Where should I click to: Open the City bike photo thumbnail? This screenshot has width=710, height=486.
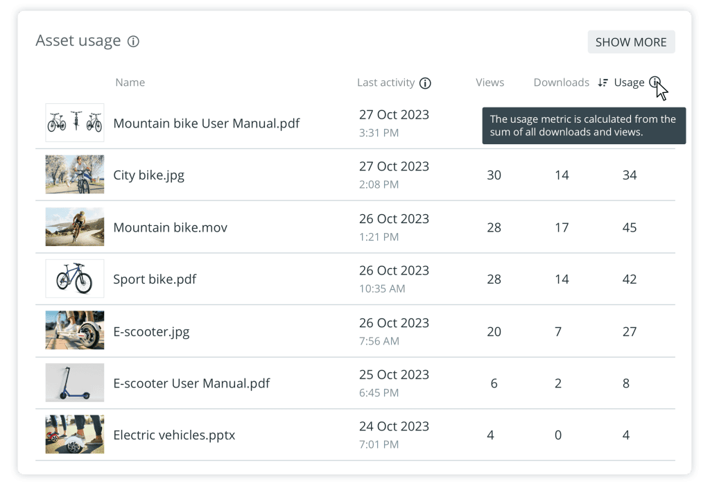[74, 175]
